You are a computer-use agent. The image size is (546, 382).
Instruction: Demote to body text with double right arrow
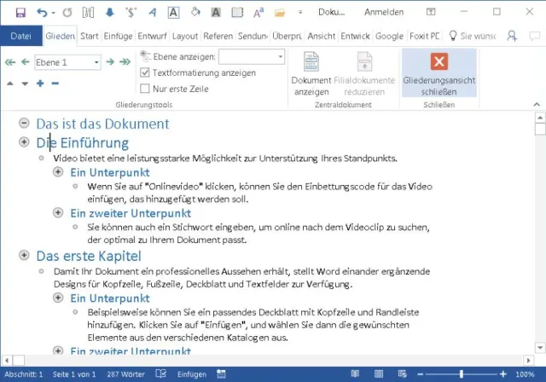click(123, 62)
